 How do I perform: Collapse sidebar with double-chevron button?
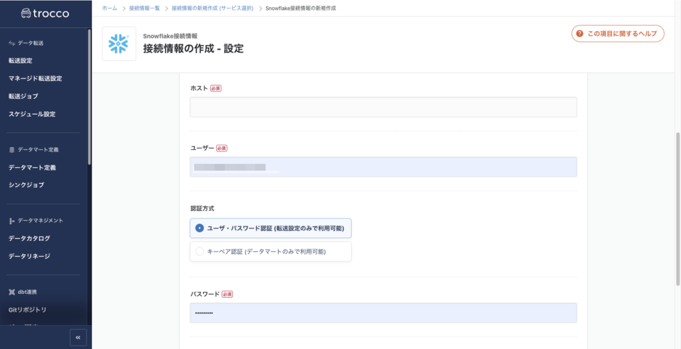click(78, 338)
